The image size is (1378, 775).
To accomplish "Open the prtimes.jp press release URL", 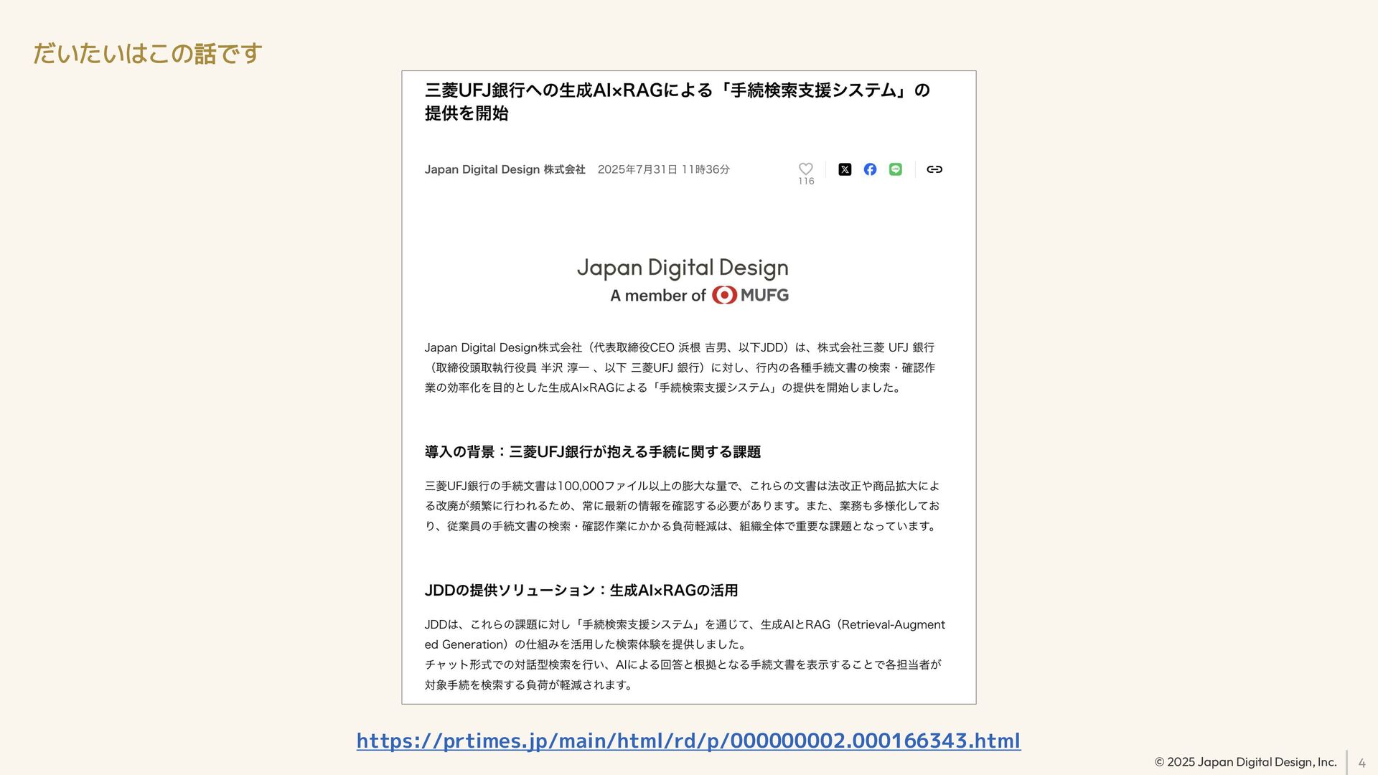I will point(688,741).
